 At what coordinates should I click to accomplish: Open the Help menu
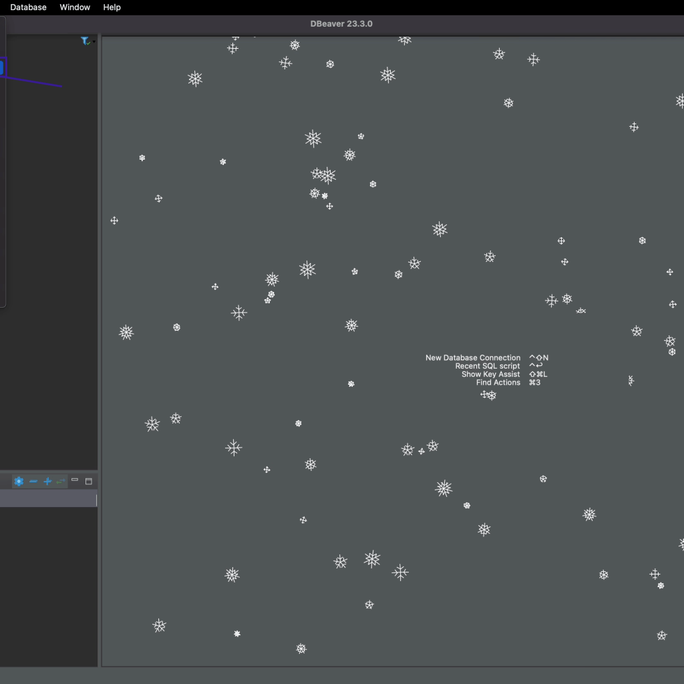[x=112, y=7]
